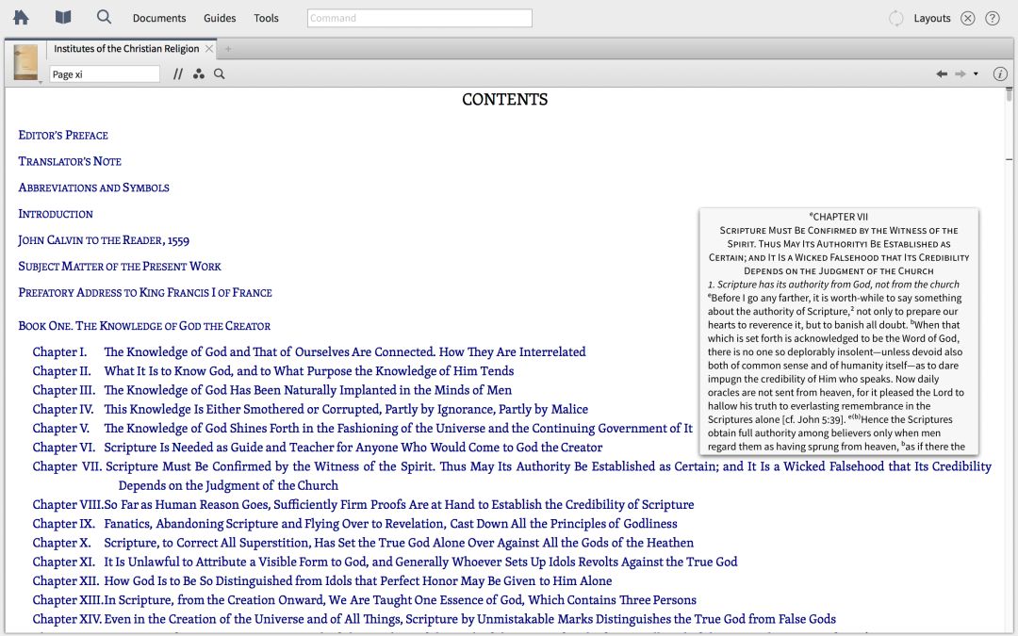Image resolution: width=1018 pixels, height=636 pixels.
Task: Open the Help question mark icon
Action: coord(992,18)
